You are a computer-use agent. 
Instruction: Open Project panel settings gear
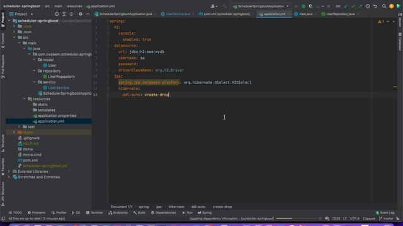click(81, 14)
